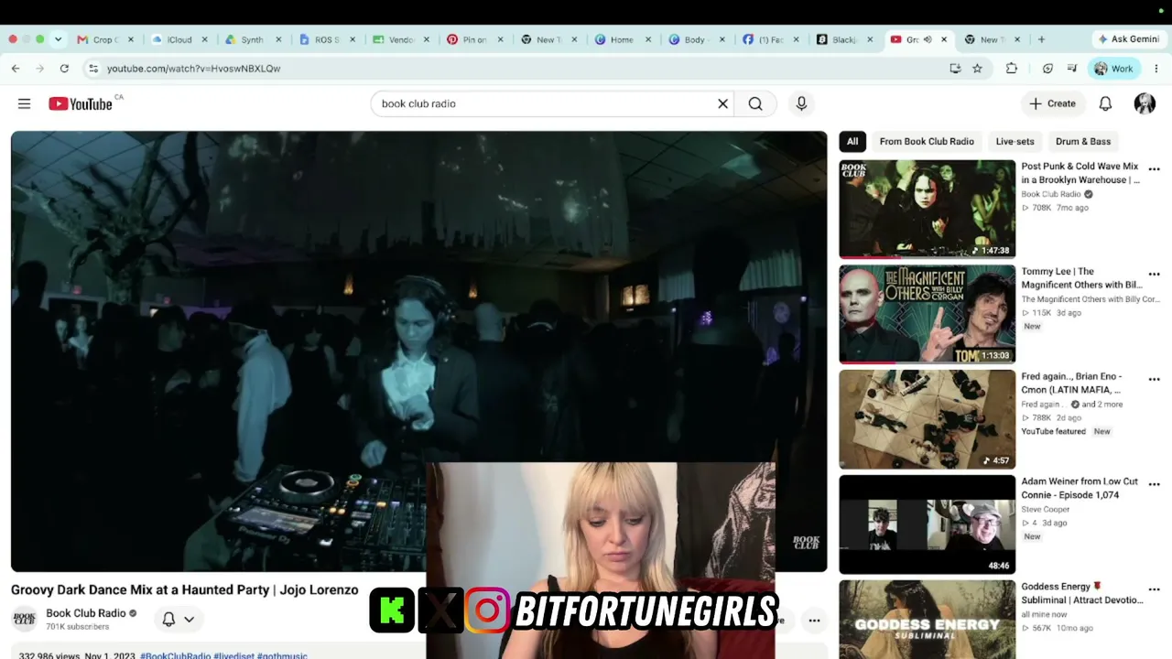
Task: View site information icon in address bar
Action: 92,69
